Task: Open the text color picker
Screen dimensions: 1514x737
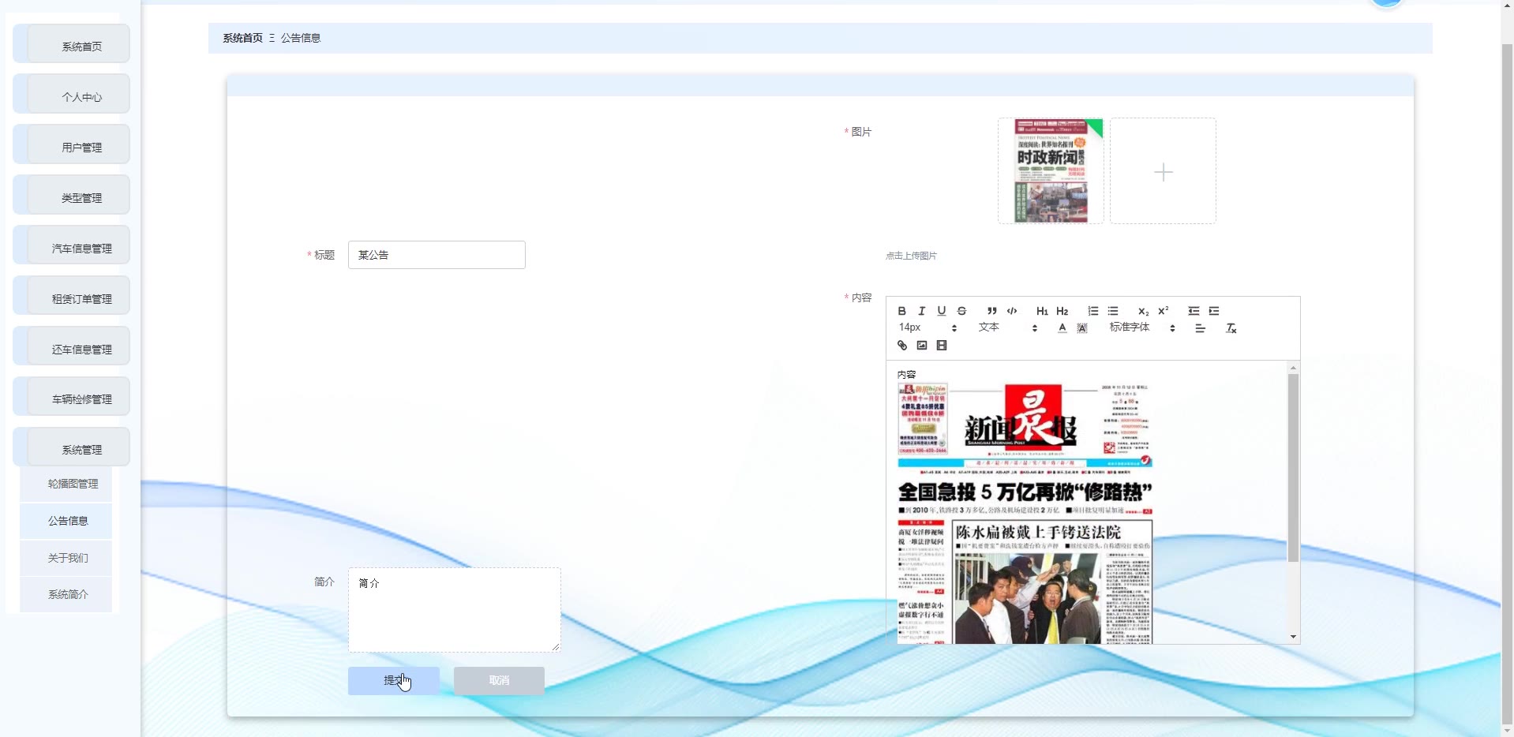Action: [x=1062, y=328]
